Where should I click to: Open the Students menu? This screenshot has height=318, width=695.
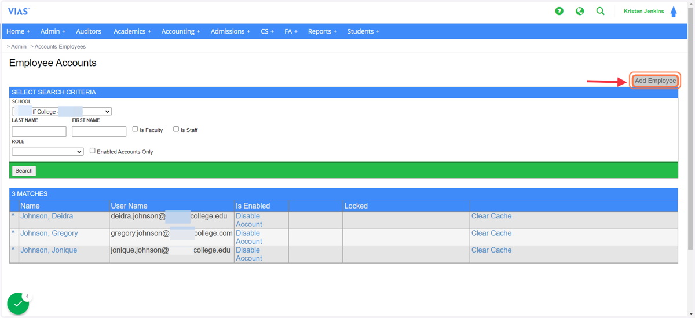coord(363,31)
